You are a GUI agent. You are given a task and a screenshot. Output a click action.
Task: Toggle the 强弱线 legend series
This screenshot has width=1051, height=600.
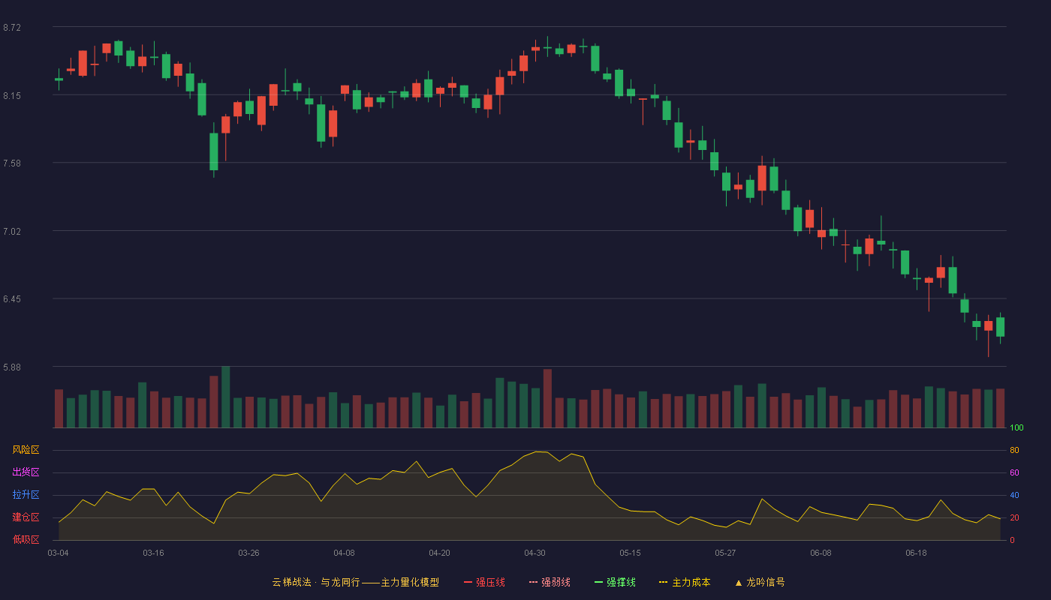[550, 582]
